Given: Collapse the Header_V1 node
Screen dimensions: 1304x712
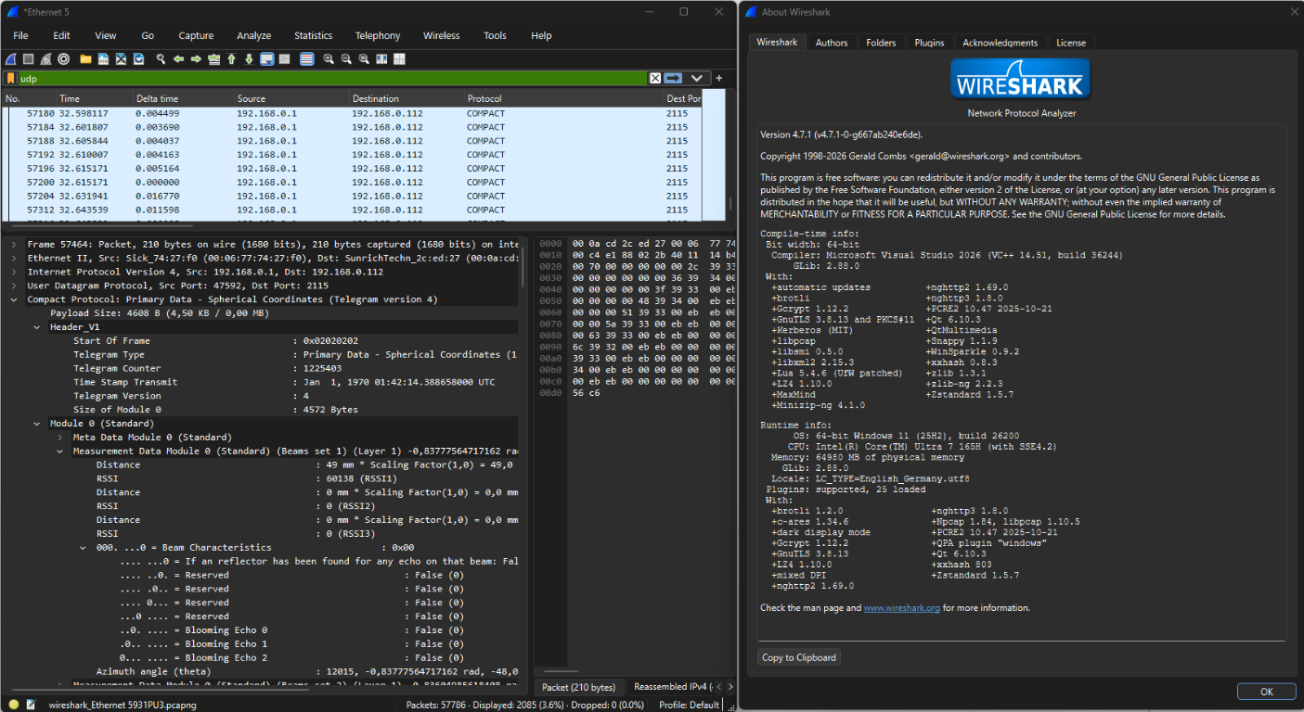Looking at the screenshot, I should pos(37,327).
